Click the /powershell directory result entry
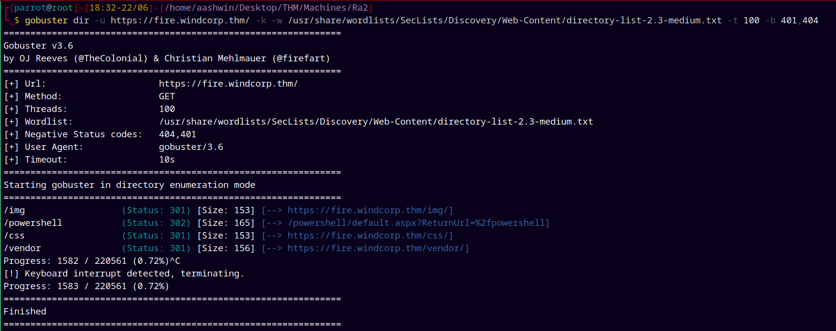Viewport: 836px width, 331px height. click(x=33, y=223)
